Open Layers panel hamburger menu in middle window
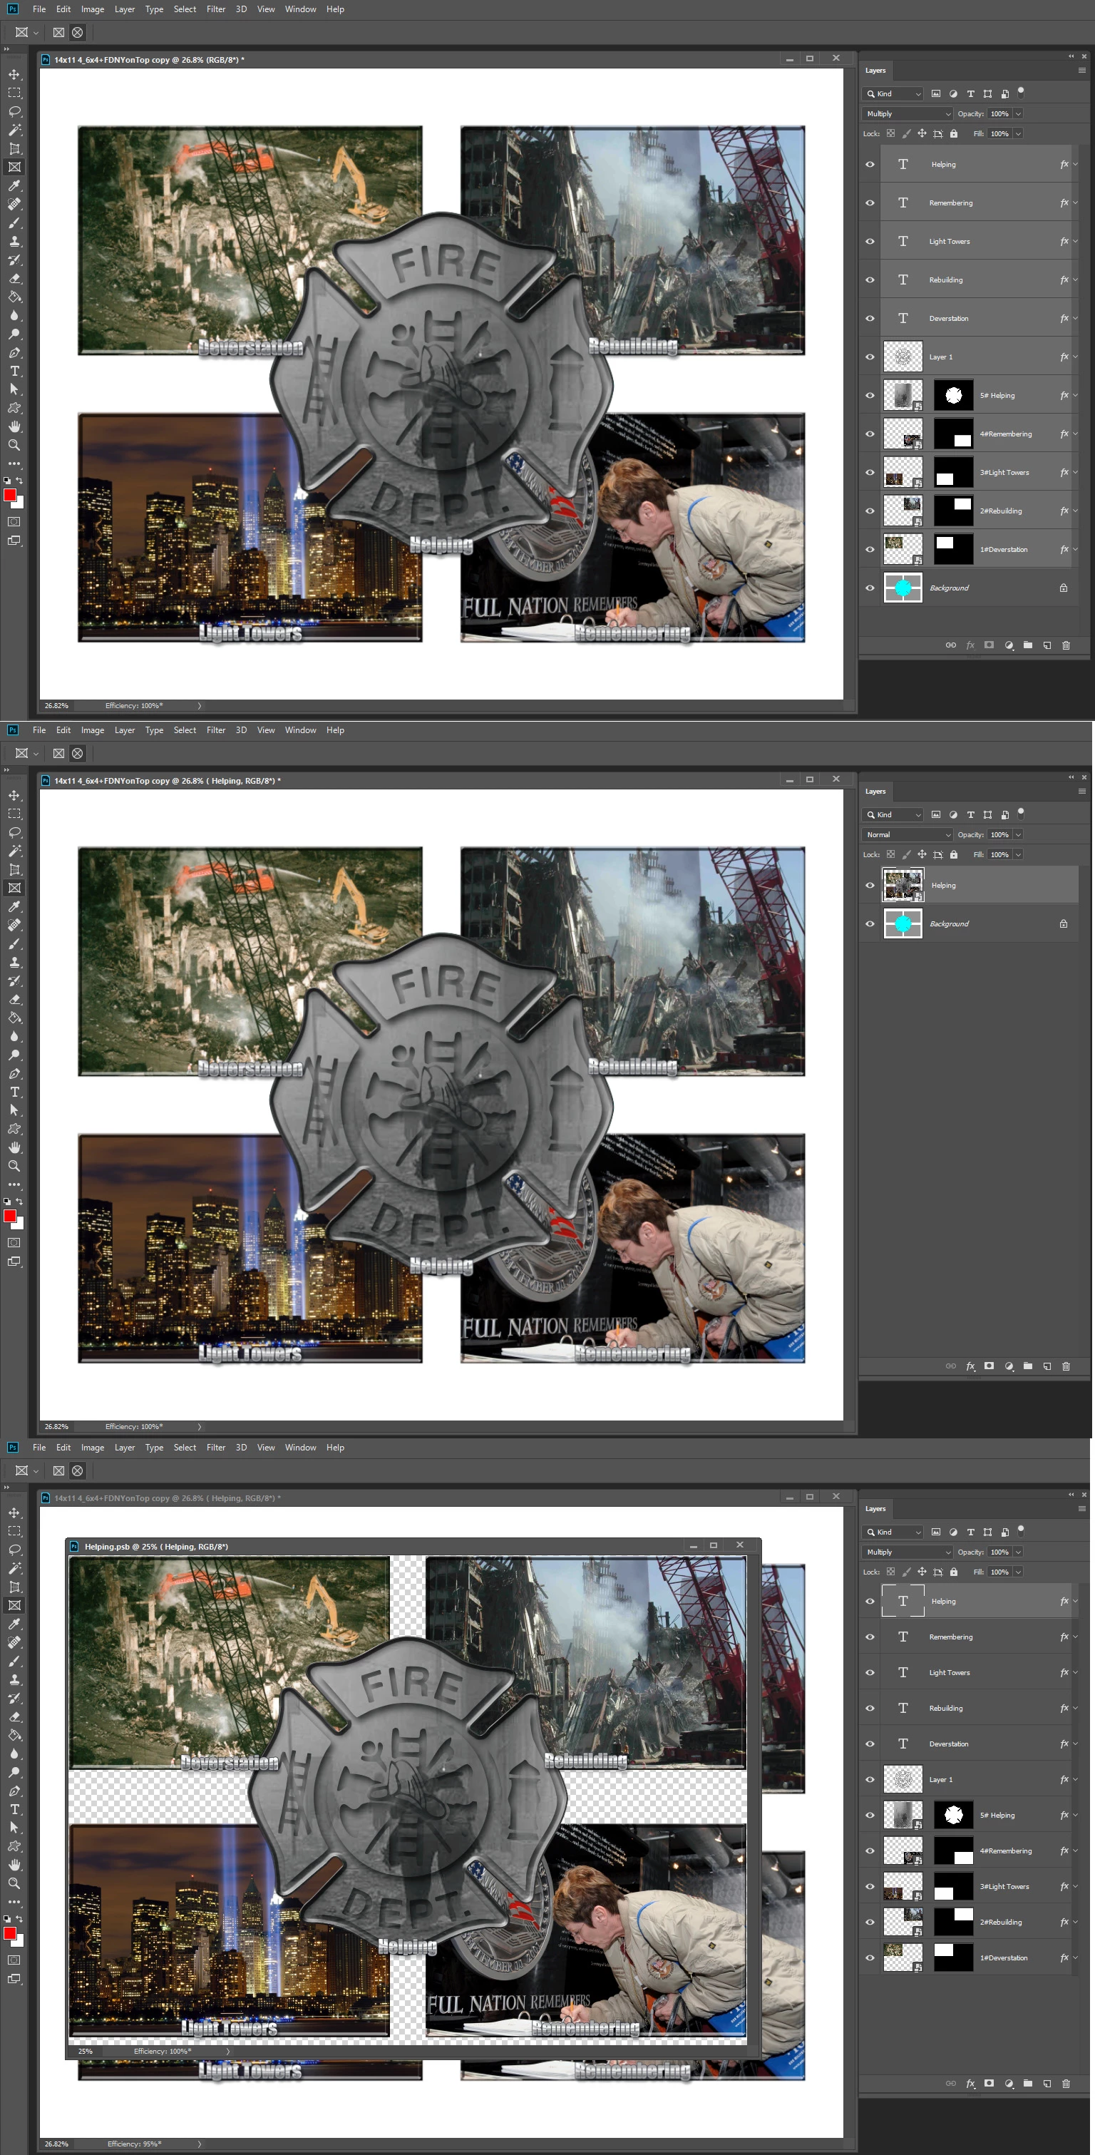The image size is (1095, 2155). [x=1081, y=792]
